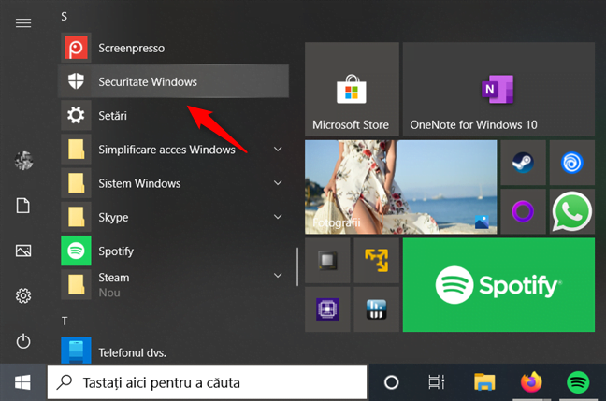Open the large green Spotify tile
Viewport: 606px width, 401px height.
498,285
